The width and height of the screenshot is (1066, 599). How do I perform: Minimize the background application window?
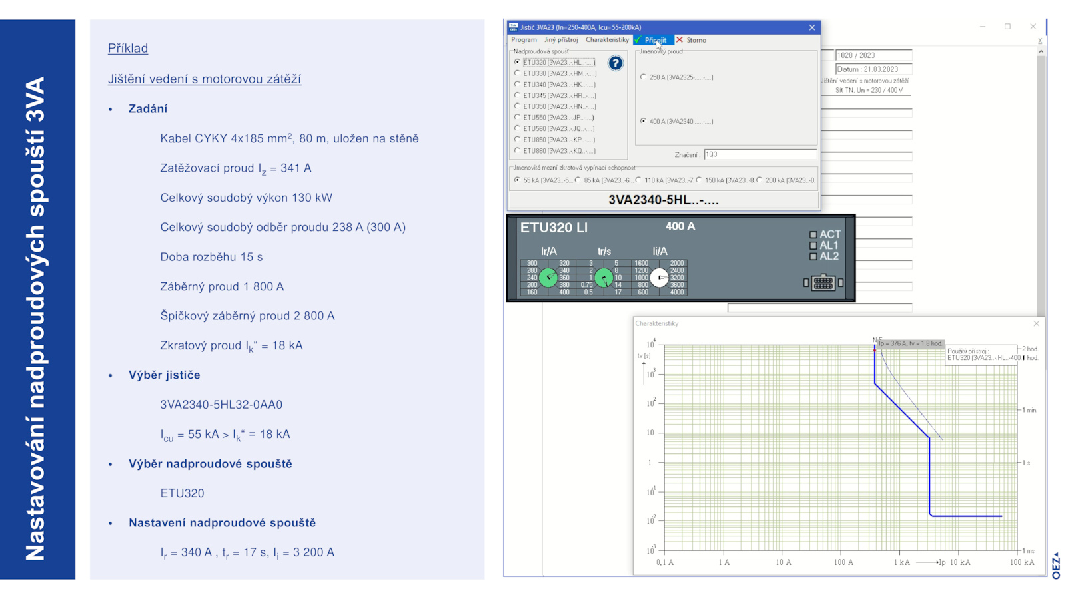point(983,27)
